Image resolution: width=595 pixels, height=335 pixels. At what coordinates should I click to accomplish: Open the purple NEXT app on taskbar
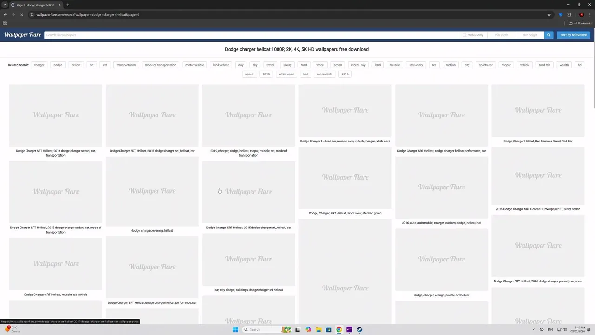[349, 329]
